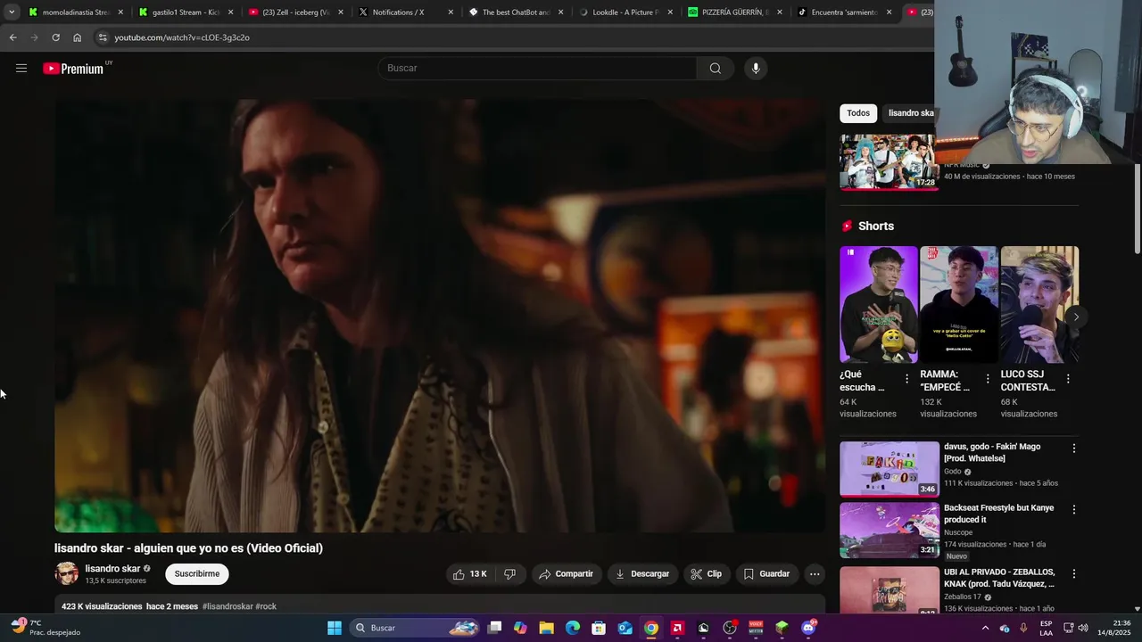Open more actions menu beside Guardar
Screen dimensions: 1142x642
tap(815, 574)
